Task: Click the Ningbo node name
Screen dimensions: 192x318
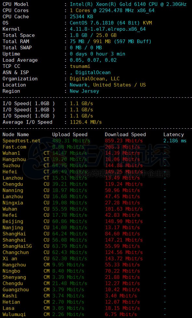Action: pyautogui.click(x=11, y=271)
